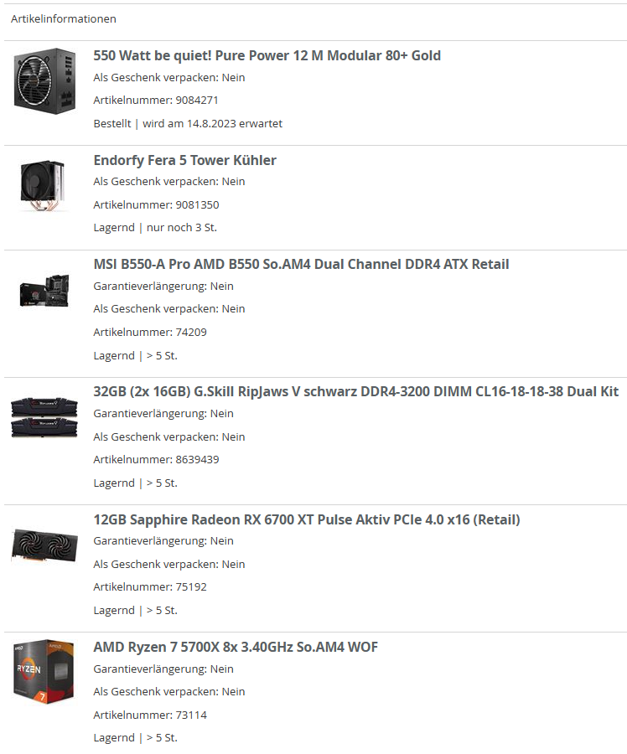The image size is (627, 754).
Task: Select the MSI B550-A Pro motherboard thumbnail
Action: [x=44, y=291]
